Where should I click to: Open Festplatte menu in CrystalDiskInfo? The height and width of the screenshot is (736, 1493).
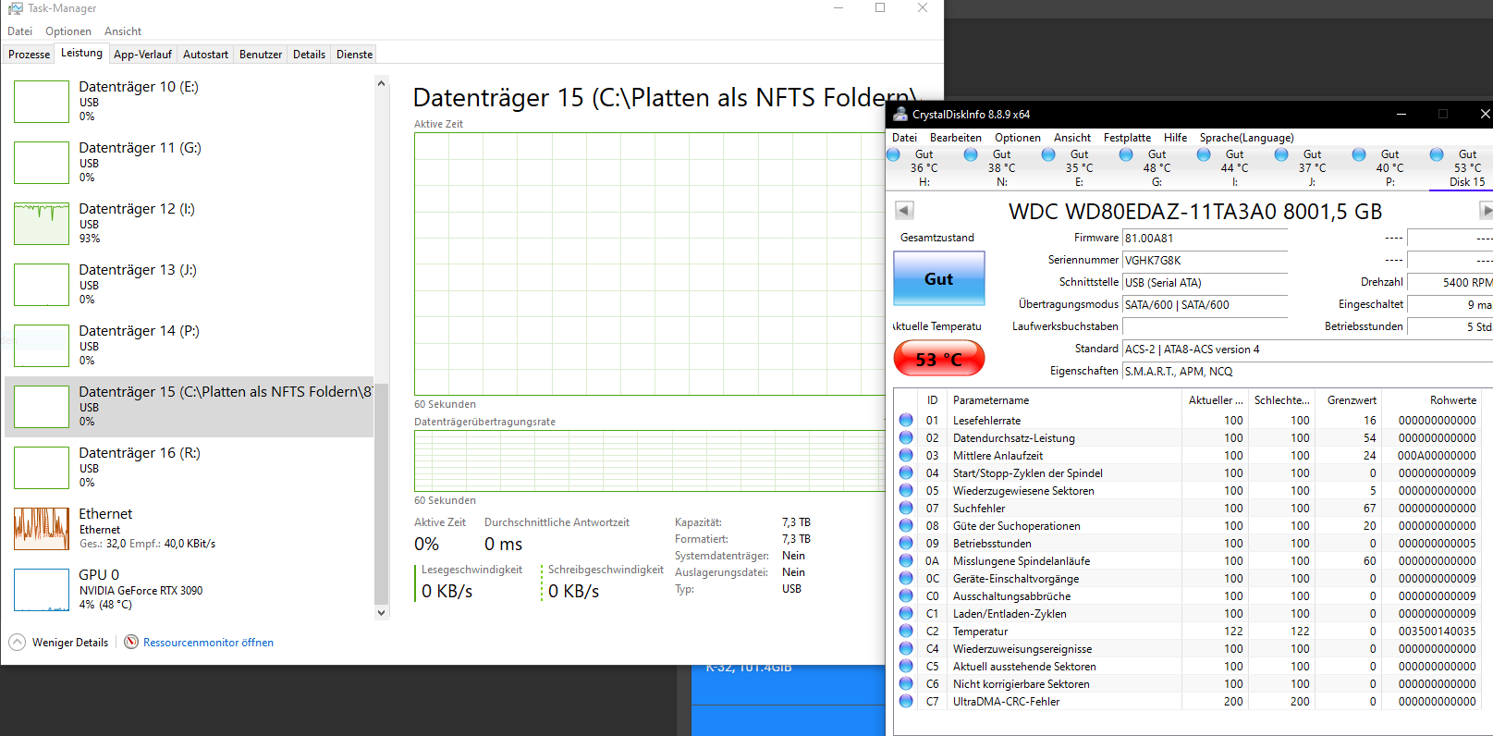tap(1127, 138)
